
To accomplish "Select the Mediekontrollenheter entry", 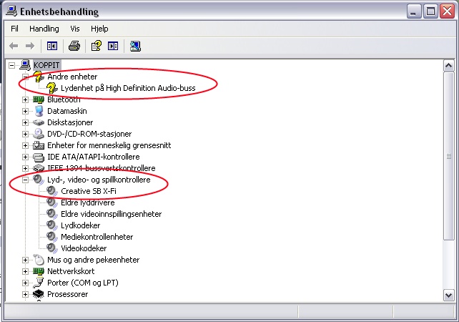I will 97,237.
